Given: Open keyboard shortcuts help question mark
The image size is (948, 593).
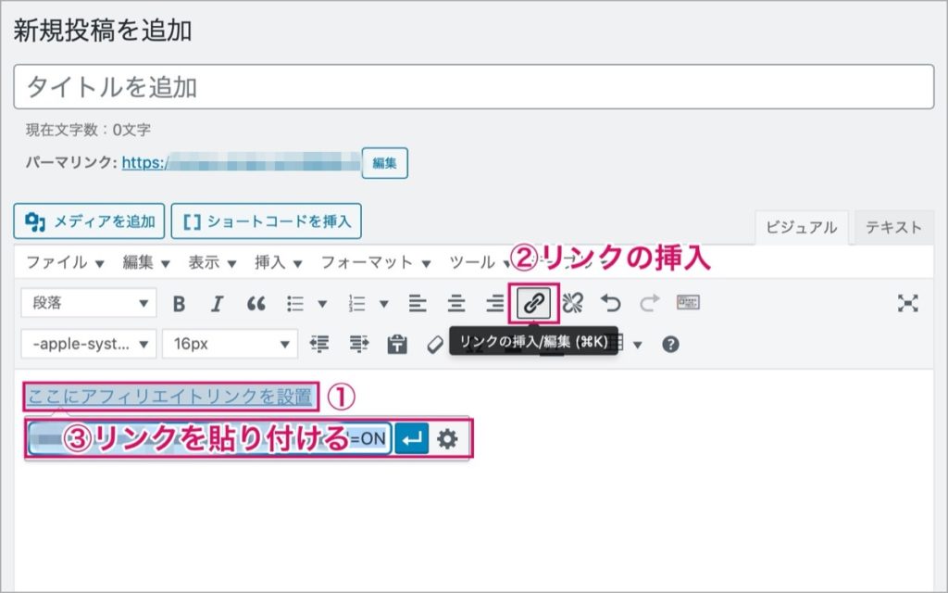Looking at the screenshot, I should coord(670,345).
